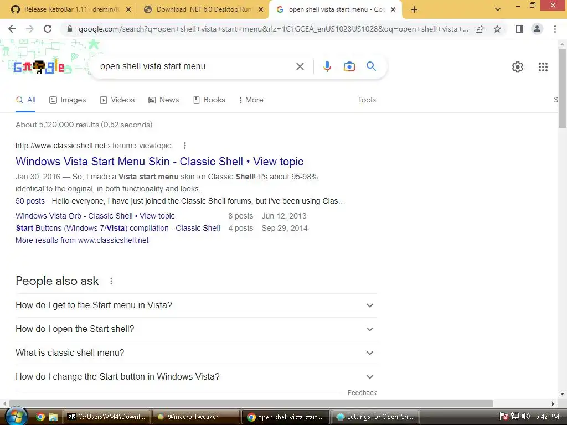
Task: Clear the search query text
Action: click(300, 66)
